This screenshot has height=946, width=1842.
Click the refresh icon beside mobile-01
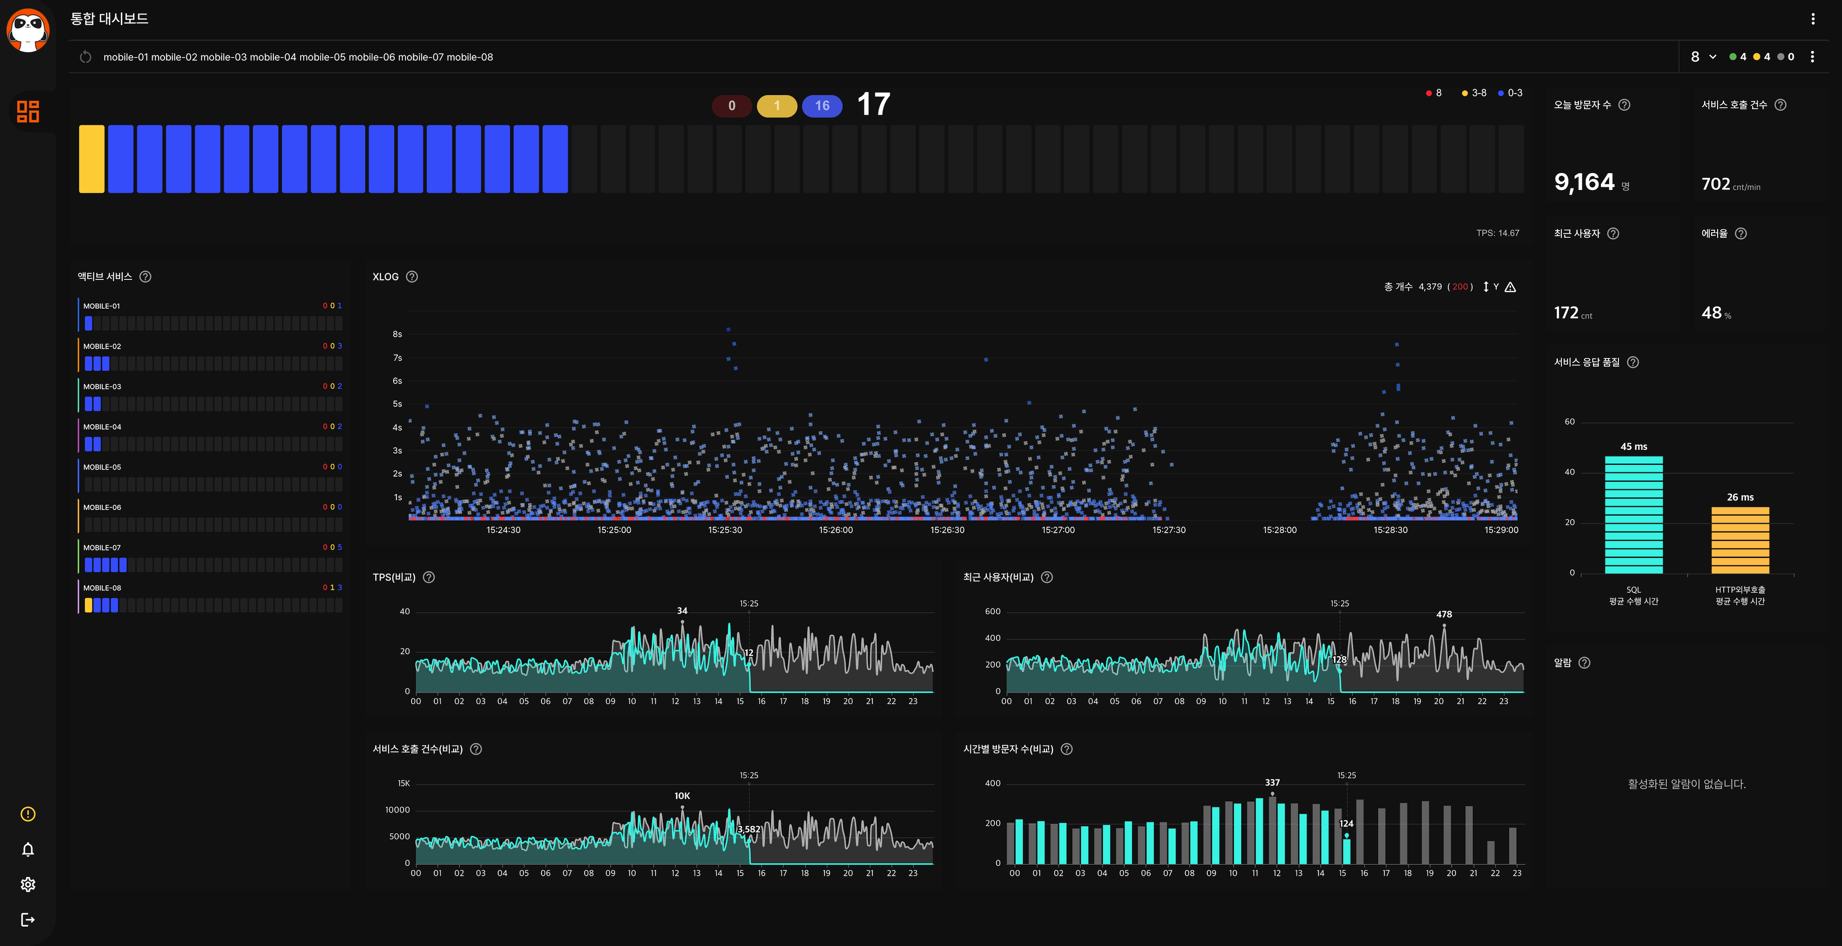pyautogui.click(x=86, y=57)
